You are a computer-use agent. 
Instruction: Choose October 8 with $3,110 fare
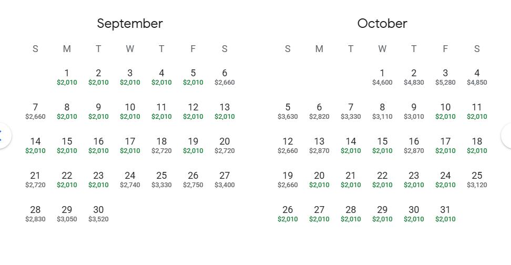pos(382,111)
